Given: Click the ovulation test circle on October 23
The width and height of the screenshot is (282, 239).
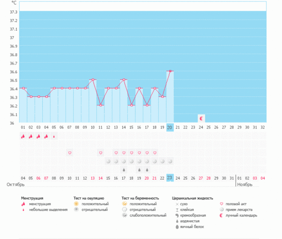Looking at the screenshot, I should [x=170, y=161].
